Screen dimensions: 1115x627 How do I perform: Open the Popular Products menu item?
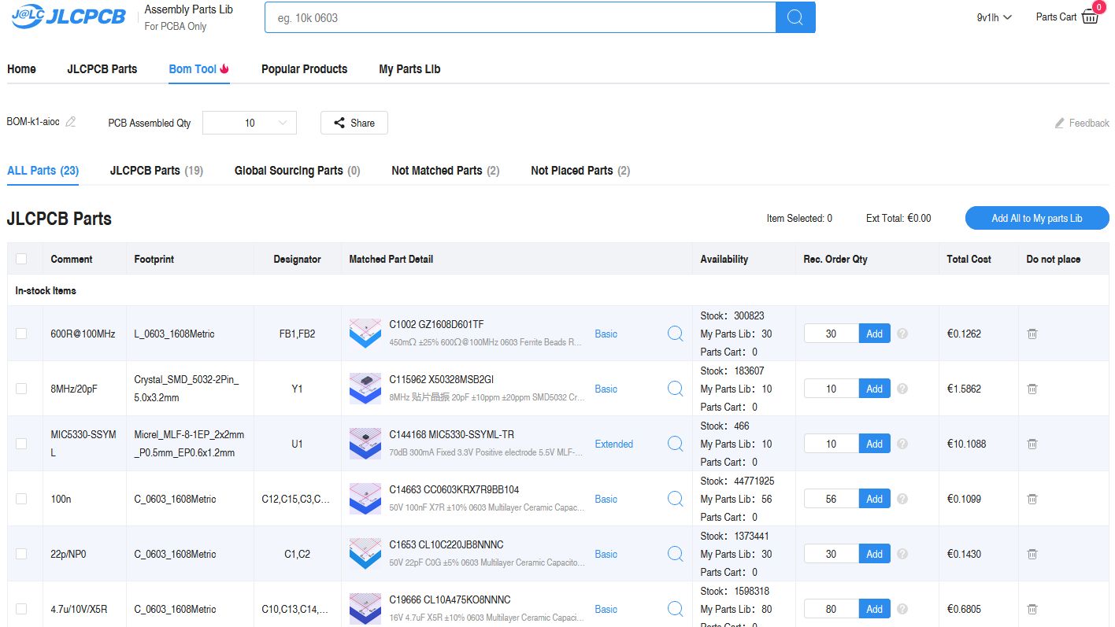pyautogui.click(x=304, y=69)
